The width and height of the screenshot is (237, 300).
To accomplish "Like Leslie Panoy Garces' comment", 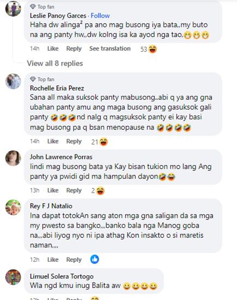I will [x=53, y=49].
